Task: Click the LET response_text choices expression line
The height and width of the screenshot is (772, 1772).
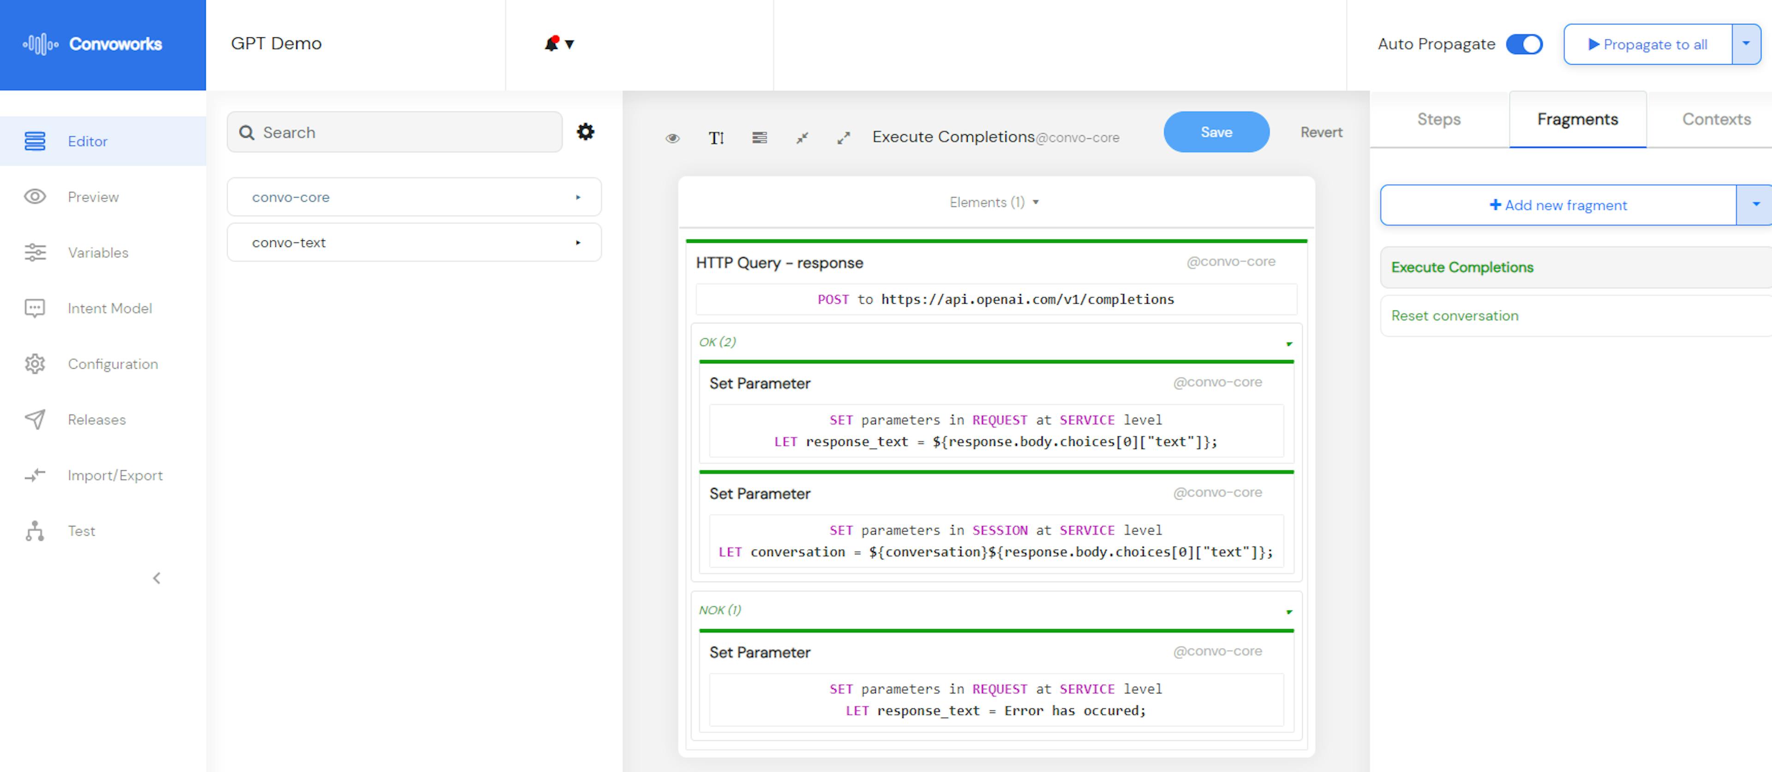Action: coord(996,442)
